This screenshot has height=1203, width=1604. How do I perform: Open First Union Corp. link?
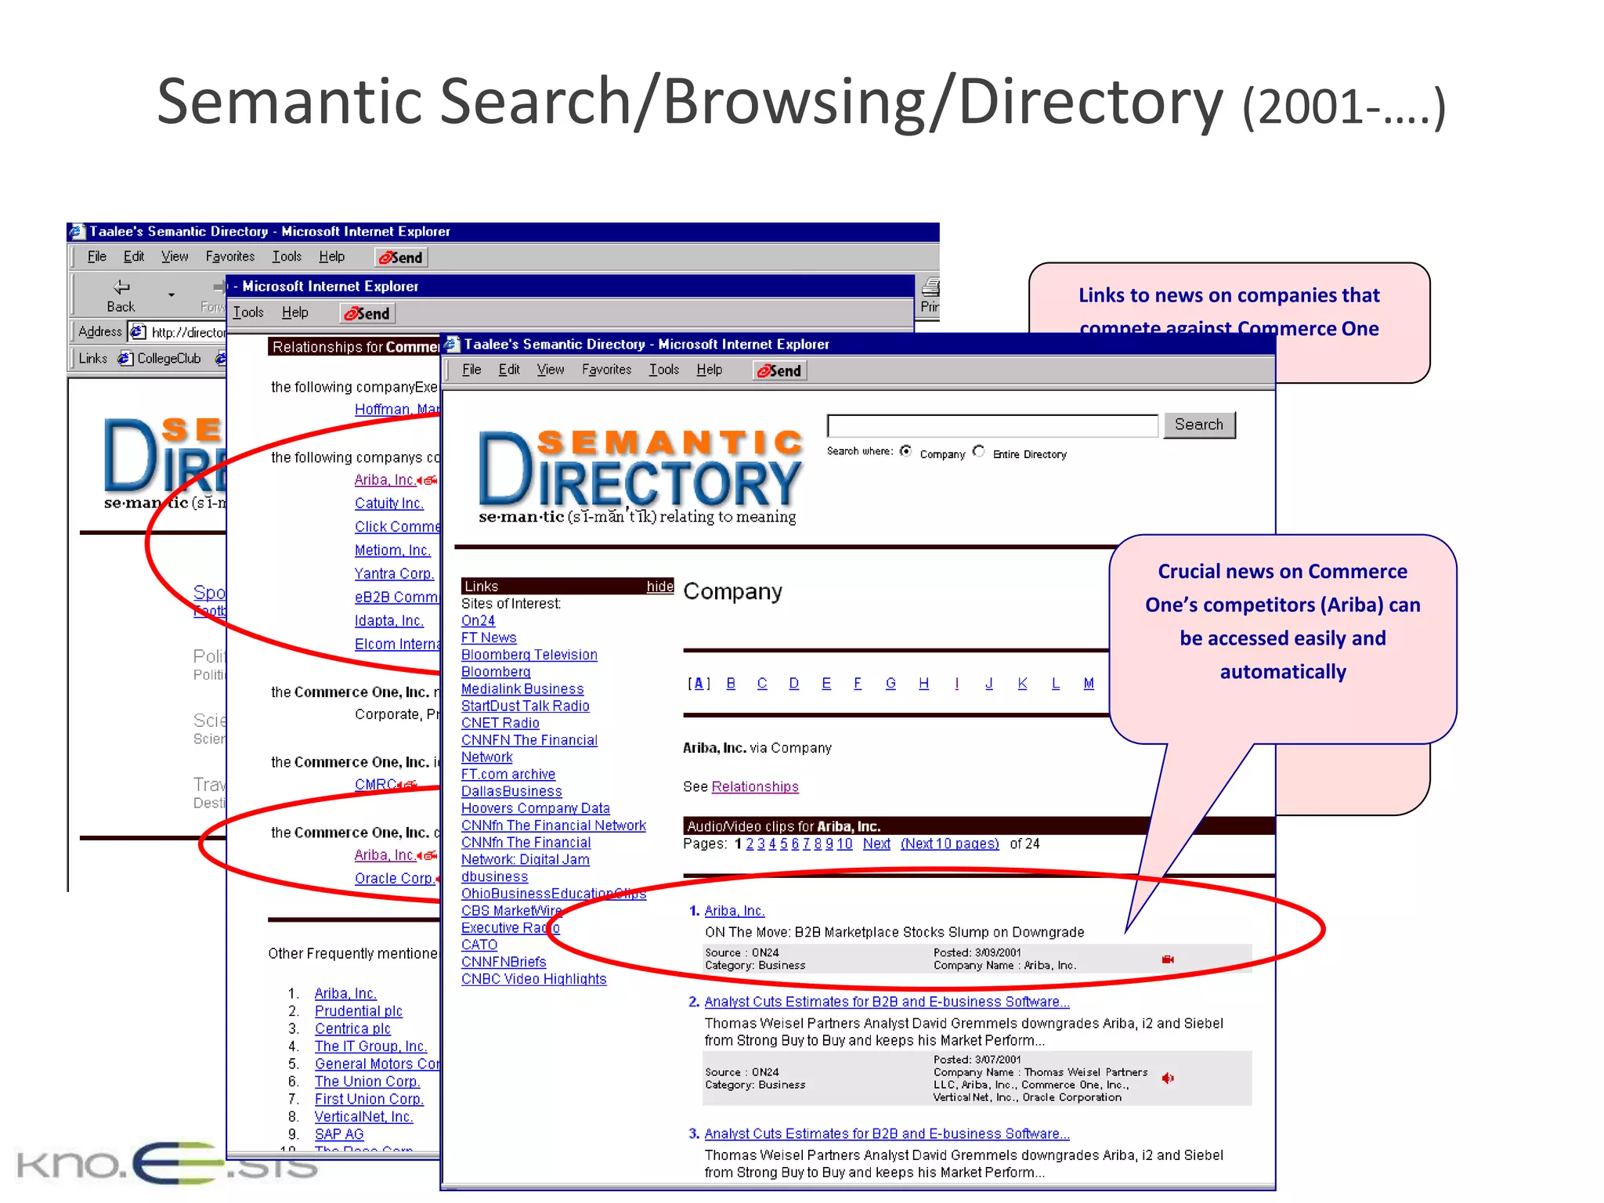click(369, 1099)
